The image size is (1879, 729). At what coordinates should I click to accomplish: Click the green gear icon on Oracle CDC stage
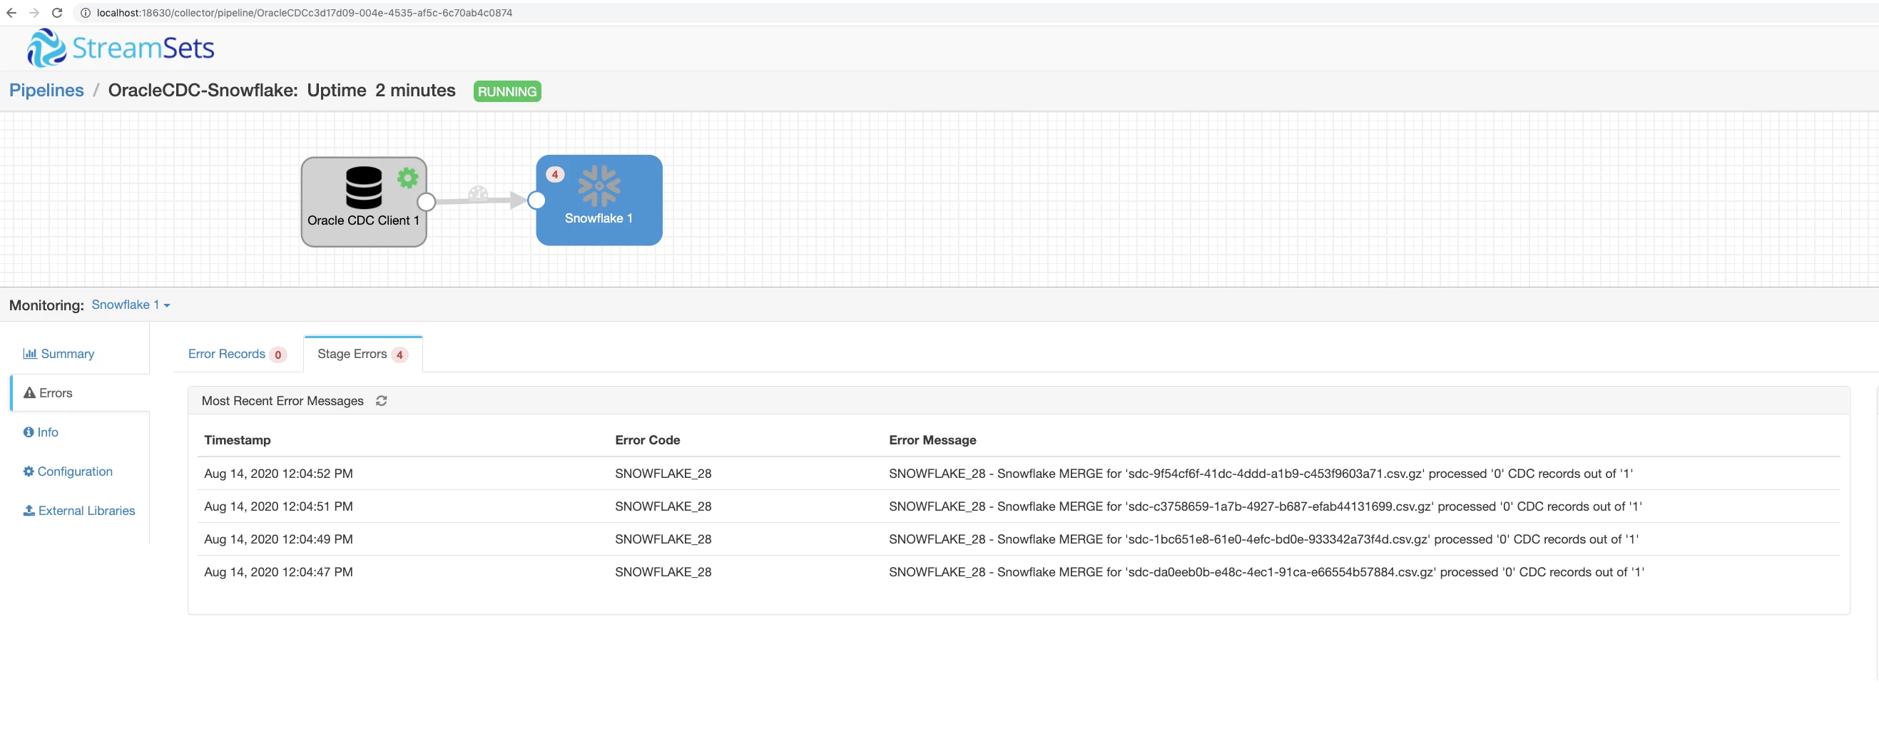click(x=408, y=178)
